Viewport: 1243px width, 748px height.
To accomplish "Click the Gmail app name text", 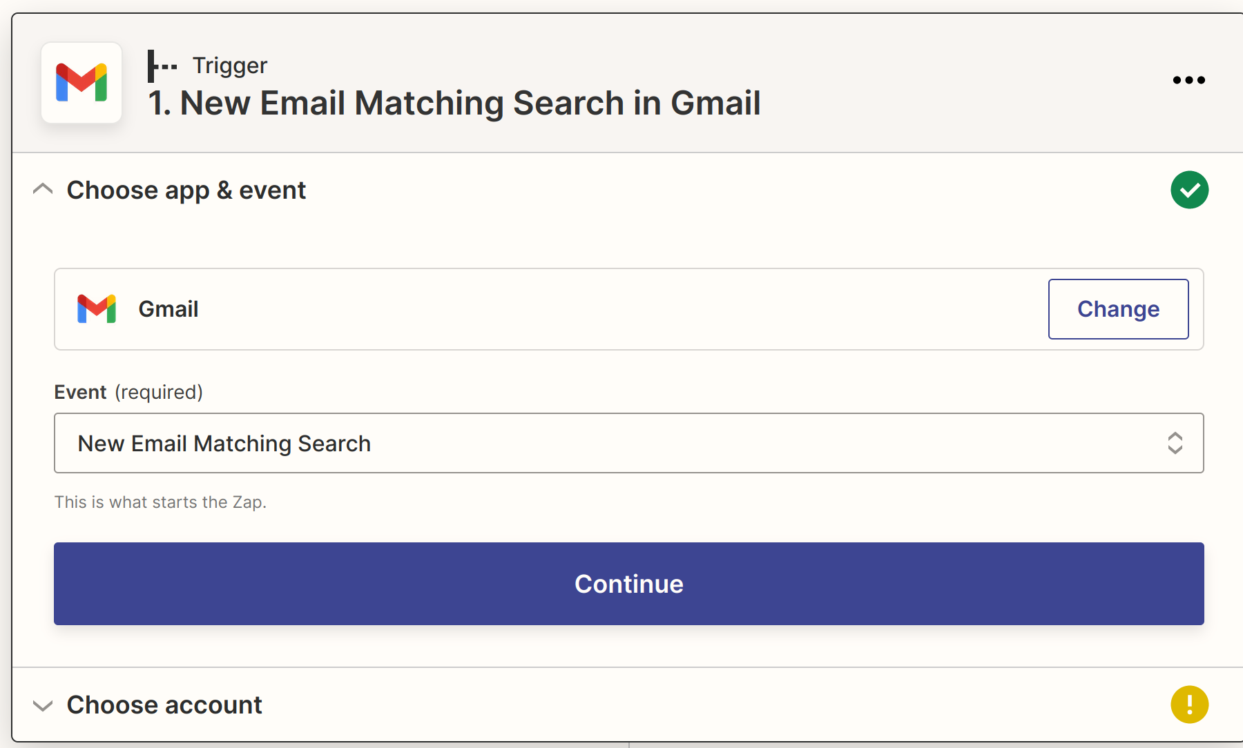I will 168,309.
